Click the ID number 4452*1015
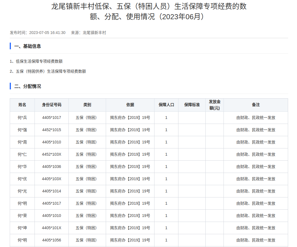297x247 pixels. 51,130
